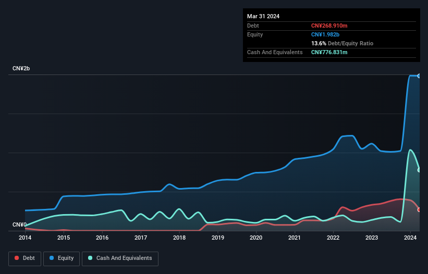Image resolution: width=428 pixels, height=274 pixels.
Task: Click the 2023 x-axis label
Action: point(372,238)
